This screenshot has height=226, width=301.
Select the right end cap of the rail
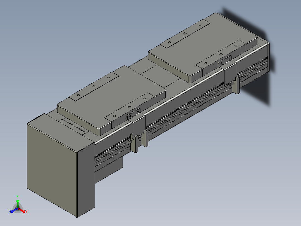pos(268,57)
